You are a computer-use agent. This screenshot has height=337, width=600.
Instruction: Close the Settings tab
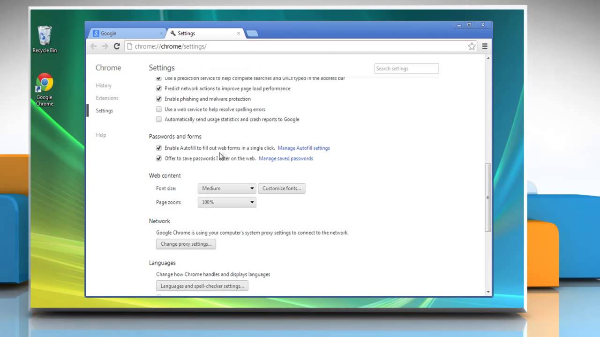[239, 33]
